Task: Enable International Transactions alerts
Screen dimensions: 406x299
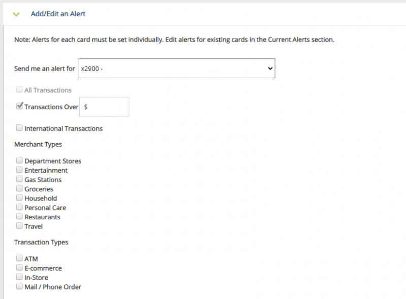Action: click(x=20, y=128)
